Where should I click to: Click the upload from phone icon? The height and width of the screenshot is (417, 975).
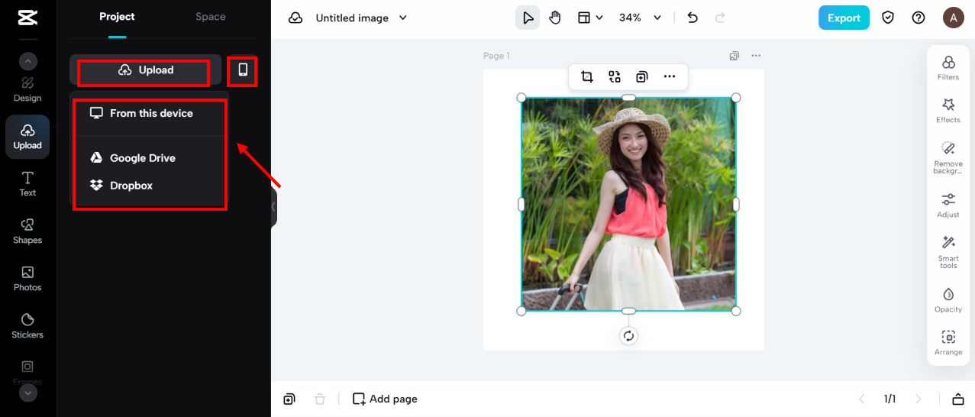(x=243, y=70)
